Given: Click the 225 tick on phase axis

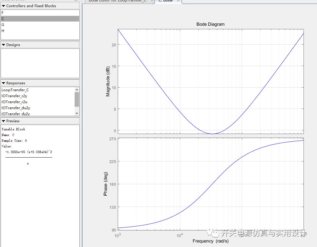Looking at the screenshot, I should coord(113,162).
